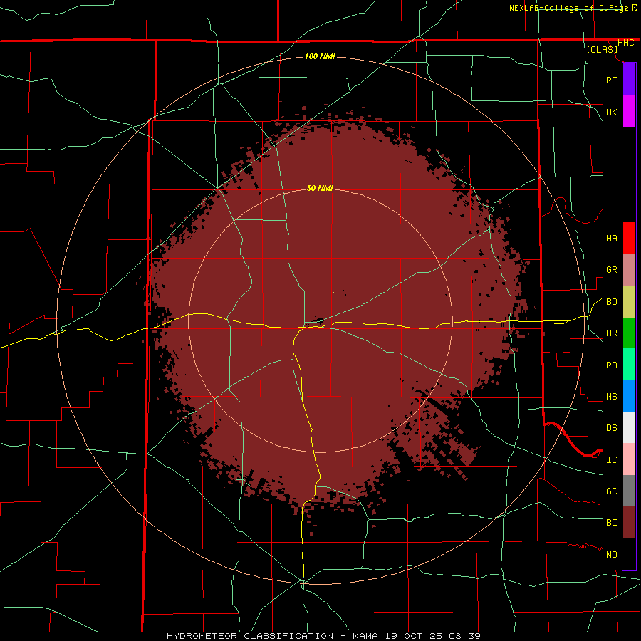
Task: Click the 100 NMI range ring label
Action: [x=320, y=56]
